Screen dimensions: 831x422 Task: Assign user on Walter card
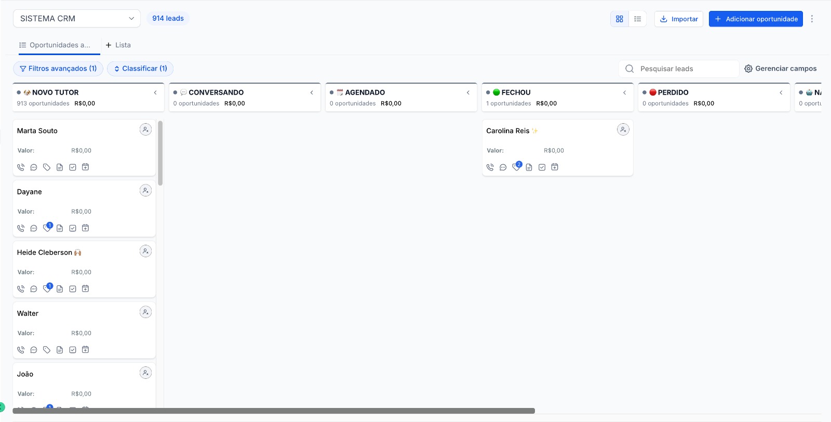pos(145,312)
